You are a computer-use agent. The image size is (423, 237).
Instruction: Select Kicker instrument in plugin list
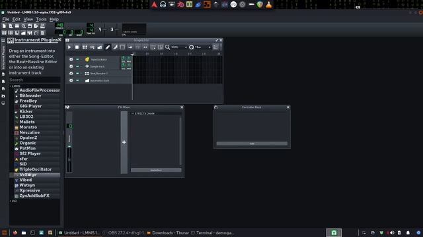26,111
